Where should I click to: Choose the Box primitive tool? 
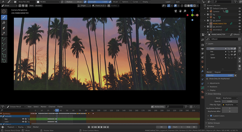4,56
